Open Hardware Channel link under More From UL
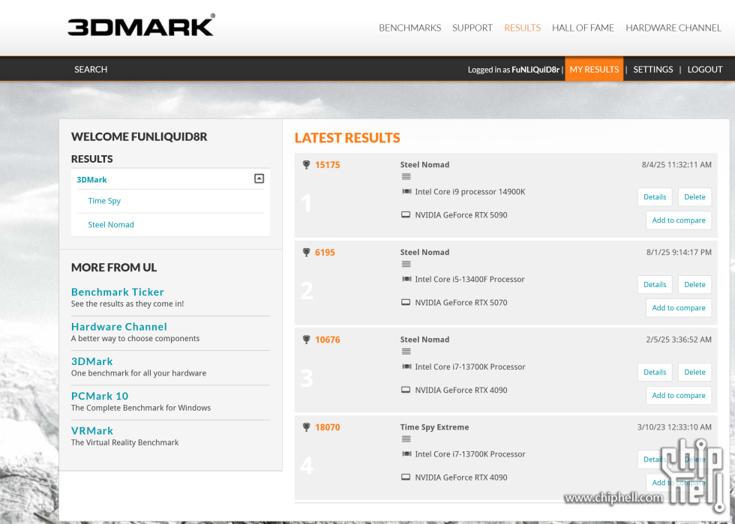This screenshot has width=735, height=524. click(x=119, y=327)
